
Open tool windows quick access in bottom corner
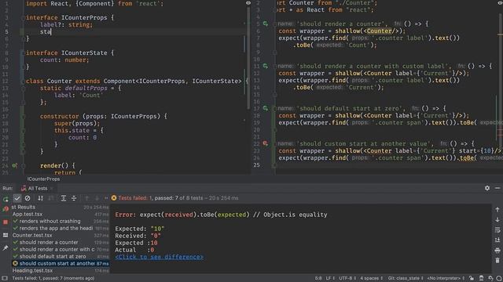[x=5, y=278]
